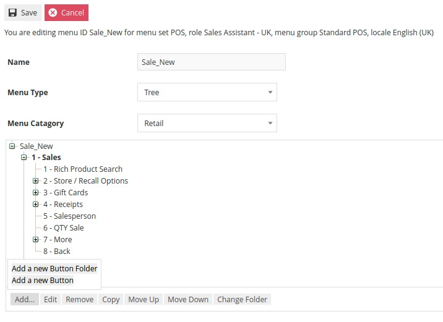Collapse the 1 - Sales folder
443x322 pixels.
tap(24, 158)
